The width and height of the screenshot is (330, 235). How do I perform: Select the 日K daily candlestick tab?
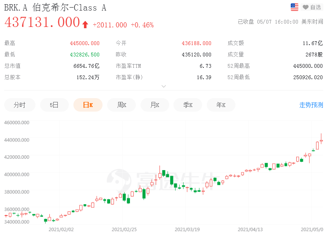coord(88,105)
